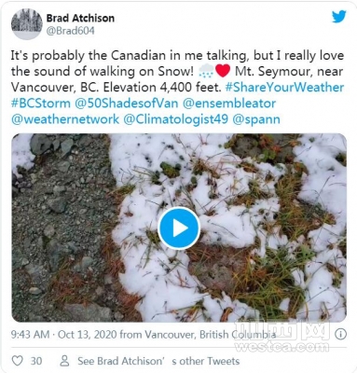Open tweet info circle icon

(x=340, y=334)
